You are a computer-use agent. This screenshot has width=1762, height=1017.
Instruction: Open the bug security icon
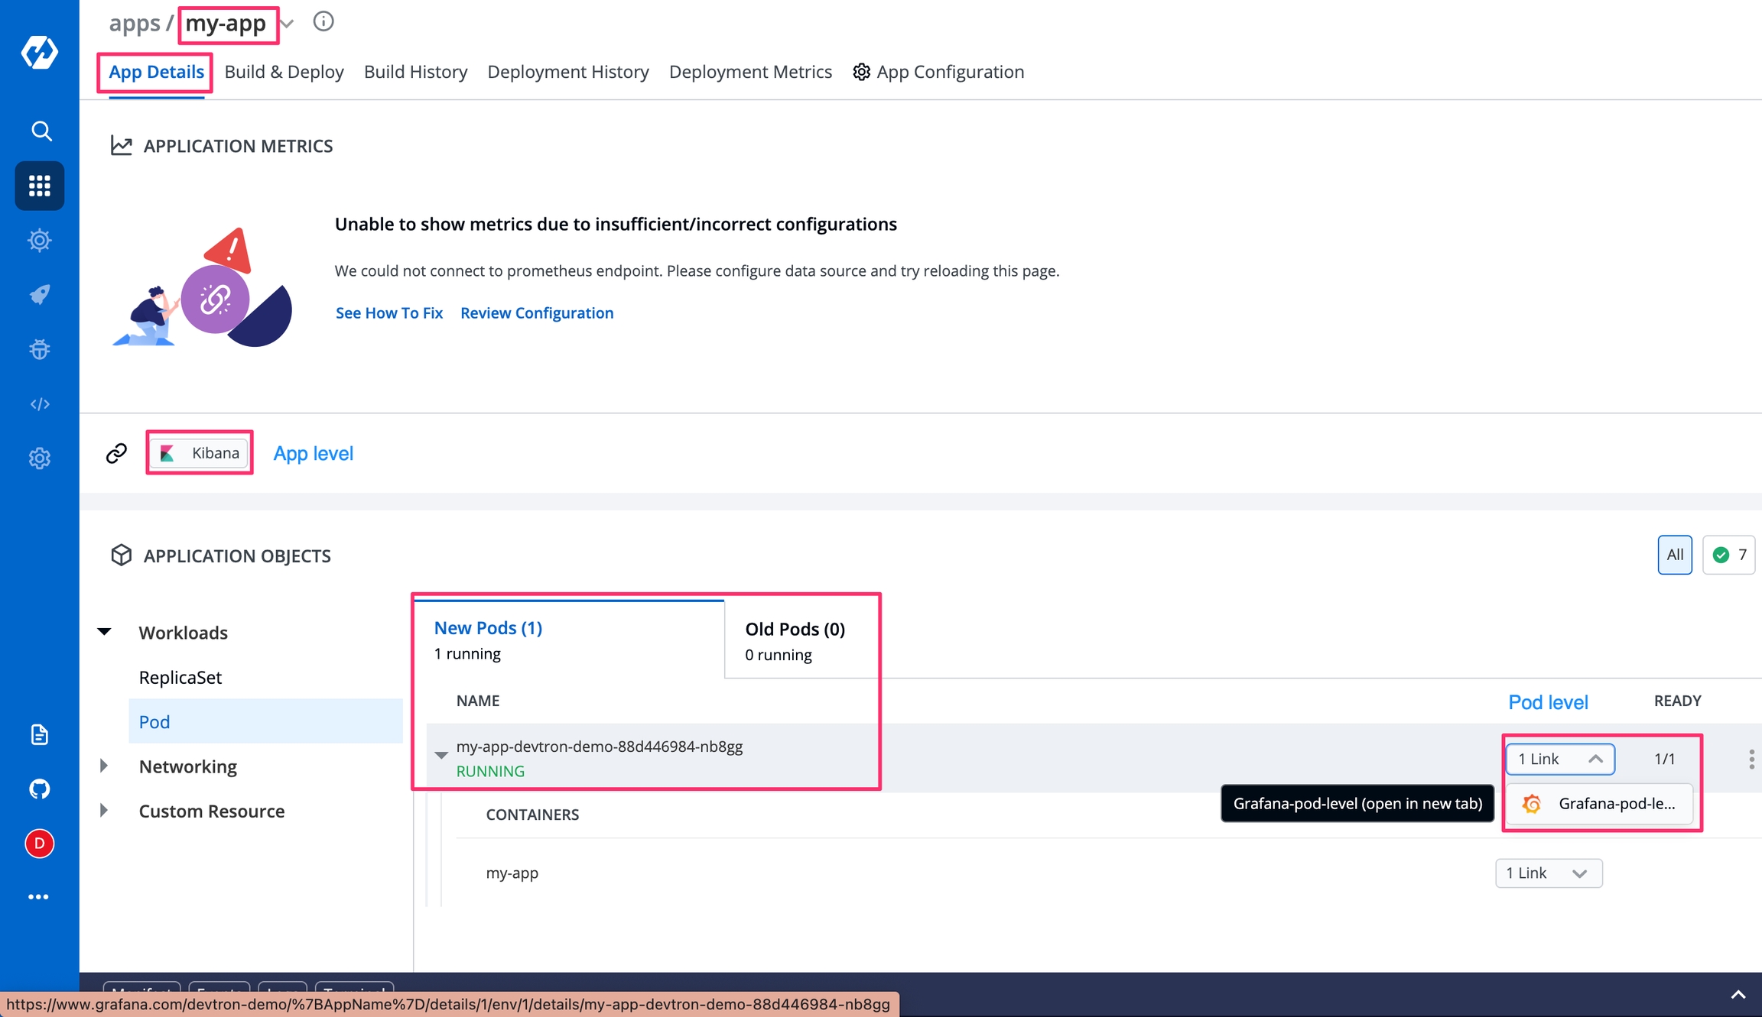(x=39, y=349)
